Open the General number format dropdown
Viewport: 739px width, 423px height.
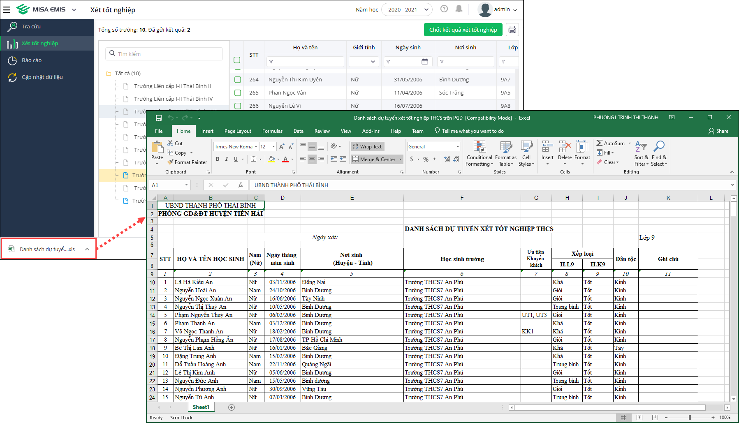[x=458, y=147]
